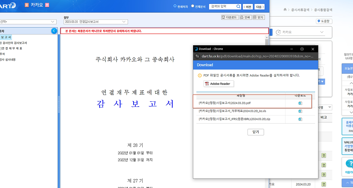Click the document scrollbar up arrow
This screenshot has width=353, height=188.
coord(267,37)
